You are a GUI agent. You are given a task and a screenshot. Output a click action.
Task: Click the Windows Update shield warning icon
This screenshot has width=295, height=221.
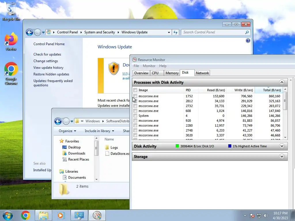click(114, 68)
